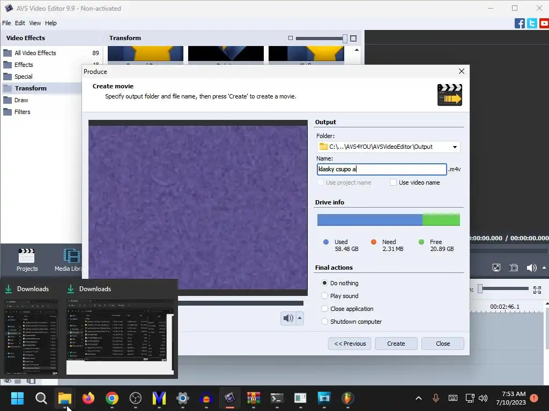Viewport: 549px width, 411px height.
Task: Open Google Chrome from the taskbar
Action: (112, 398)
